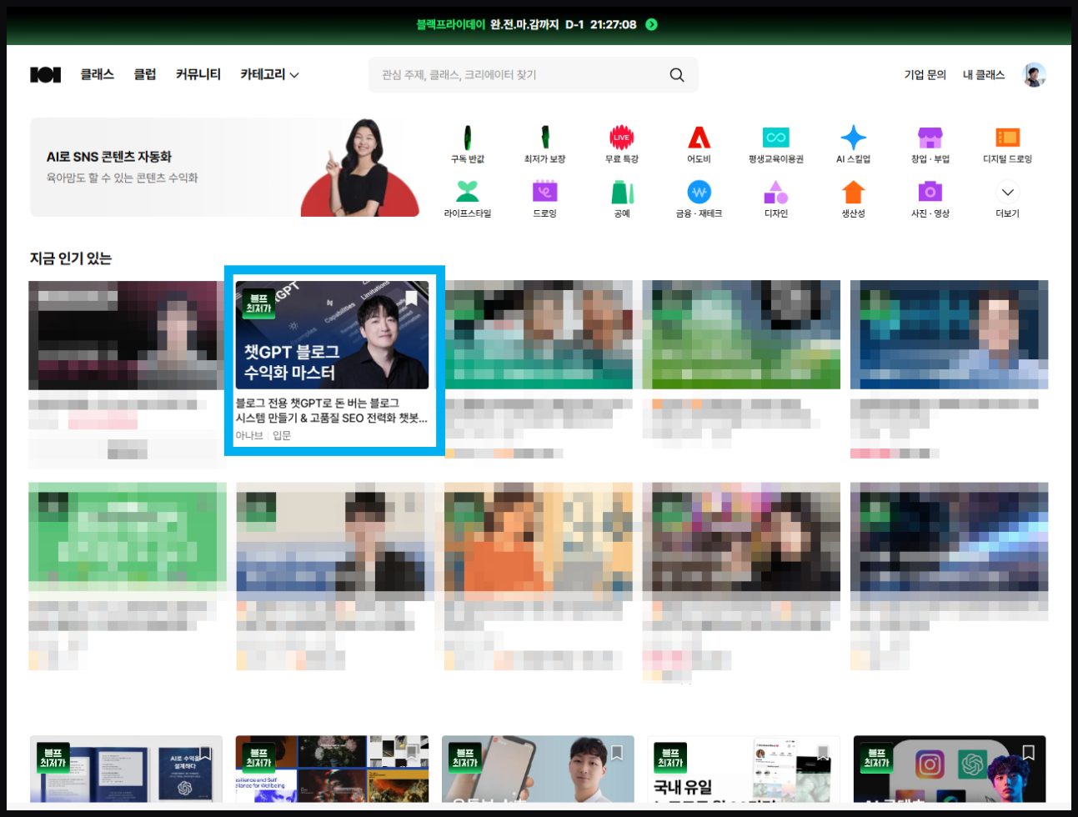Open the 블로그 전용 챗GPT로 돈 버는 class title

pyautogui.click(x=331, y=410)
